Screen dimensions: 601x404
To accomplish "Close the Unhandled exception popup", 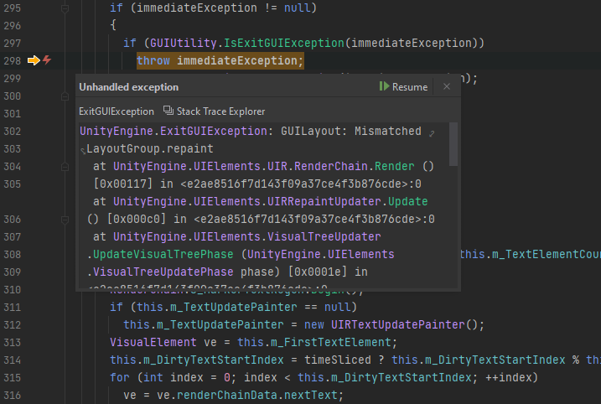I will pos(447,86).
